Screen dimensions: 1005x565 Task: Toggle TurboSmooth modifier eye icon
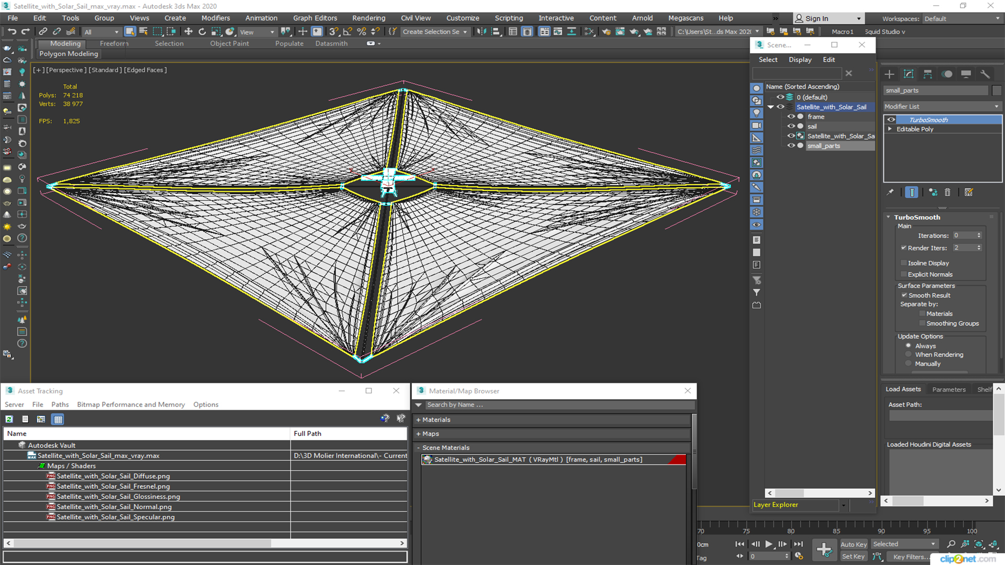[891, 120]
